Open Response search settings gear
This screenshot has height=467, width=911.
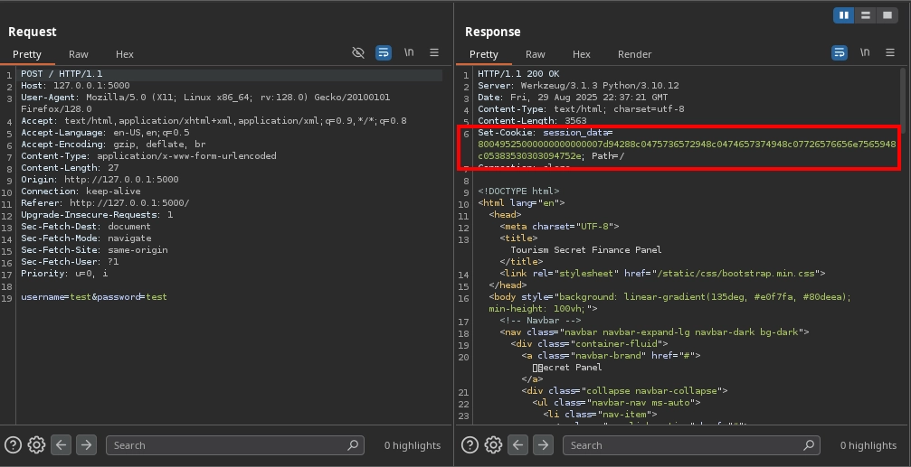pos(493,444)
